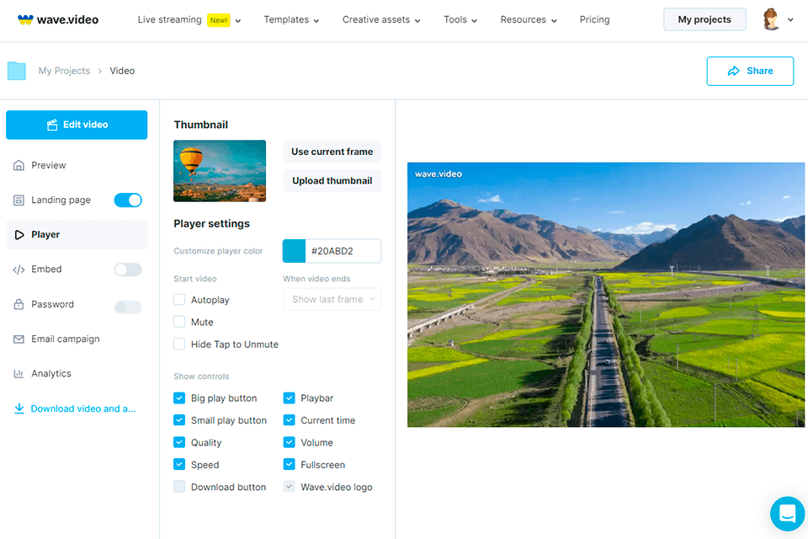Click the download arrow icon in sidebar
Viewport: 808px width, 539px height.
(19, 408)
